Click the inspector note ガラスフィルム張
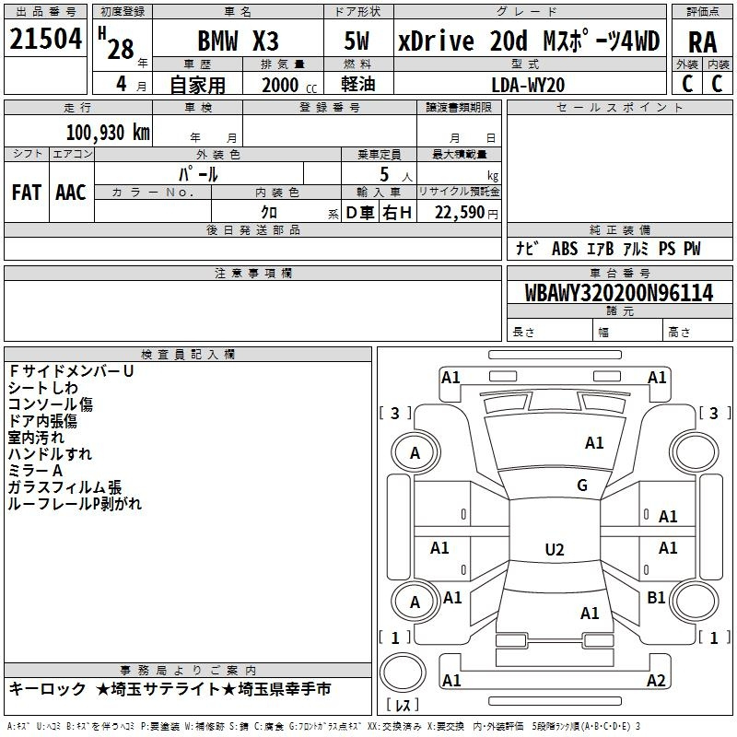 tap(64, 487)
